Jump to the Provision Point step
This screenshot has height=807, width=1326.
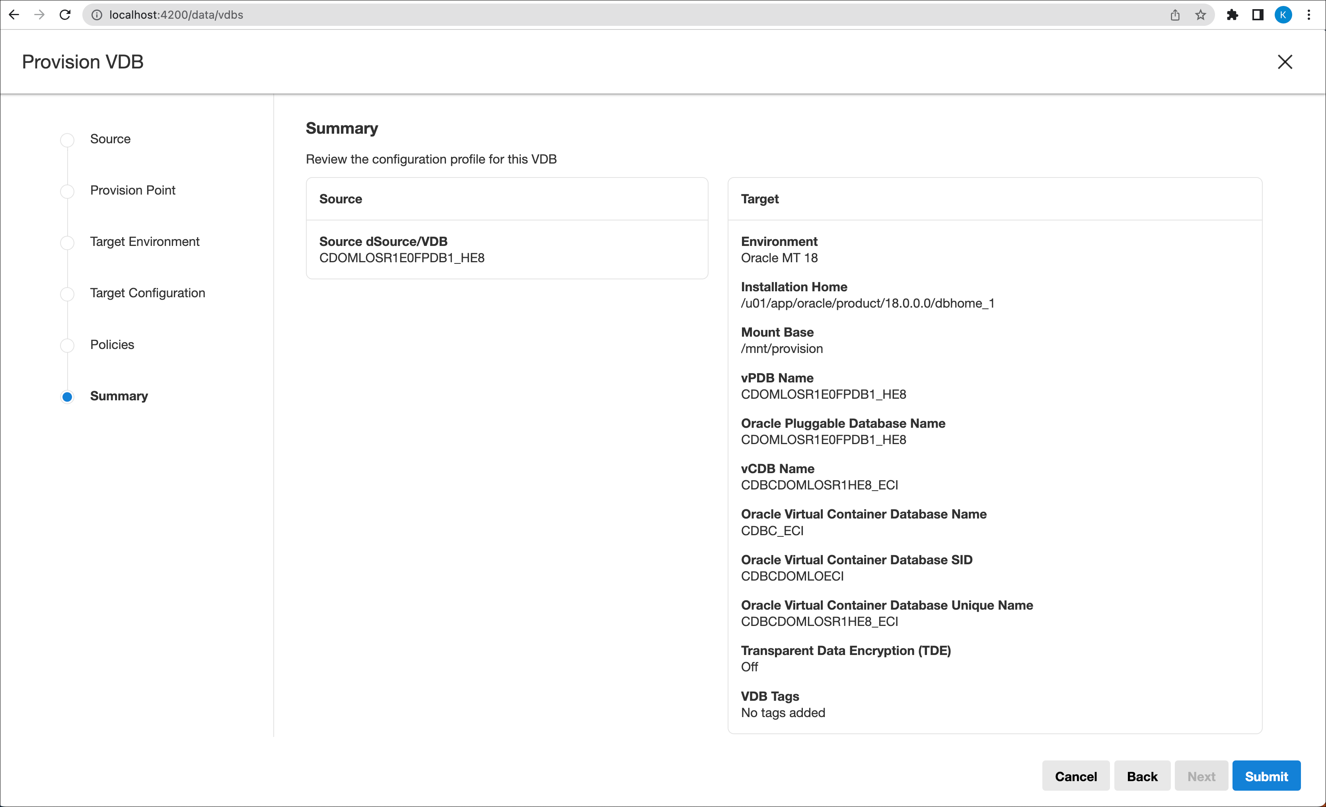tap(132, 190)
